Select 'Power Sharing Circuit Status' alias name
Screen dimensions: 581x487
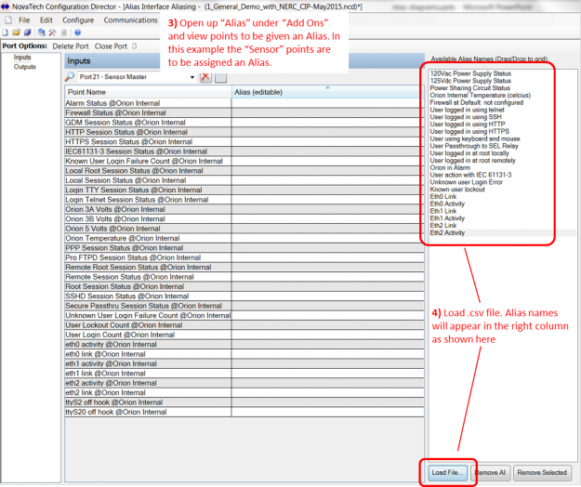(469, 87)
